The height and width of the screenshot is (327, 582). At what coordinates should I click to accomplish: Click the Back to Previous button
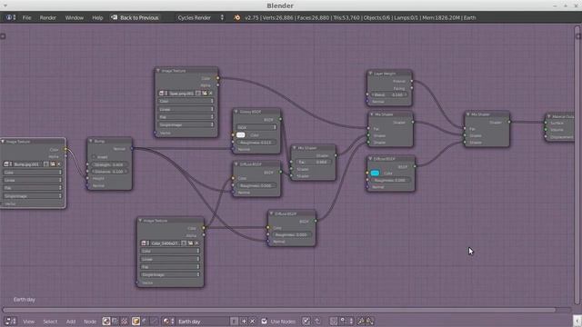pyautogui.click(x=135, y=17)
